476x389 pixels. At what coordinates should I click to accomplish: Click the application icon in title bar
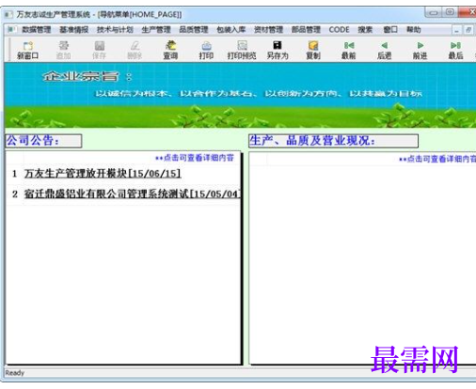click(x=8, y=14)
